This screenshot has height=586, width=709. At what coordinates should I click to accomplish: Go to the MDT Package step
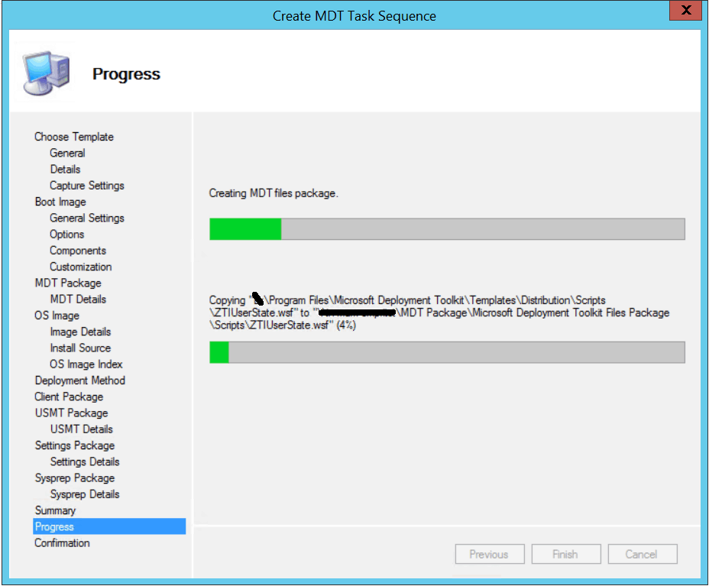click(68, 283)
